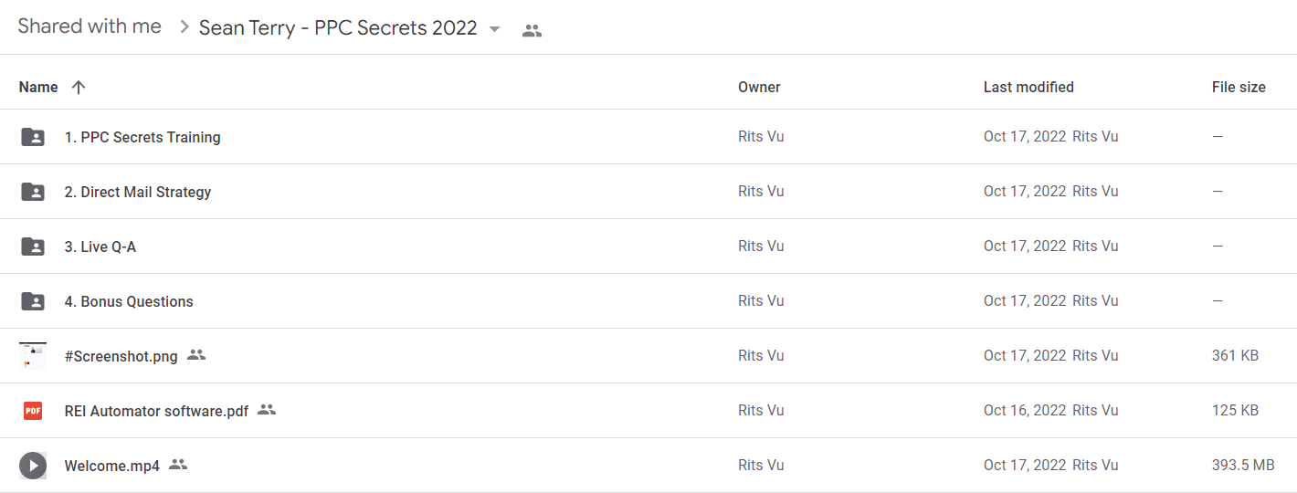Open the 4. Bonus Questions folder name
The height and width of the screenshot is (493, 1297).
point(129,301)
